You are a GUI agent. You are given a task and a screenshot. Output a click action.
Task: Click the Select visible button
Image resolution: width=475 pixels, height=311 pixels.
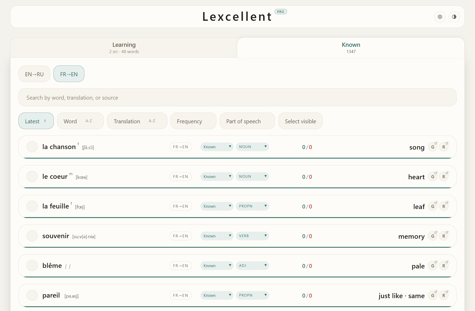coord(300,121)
